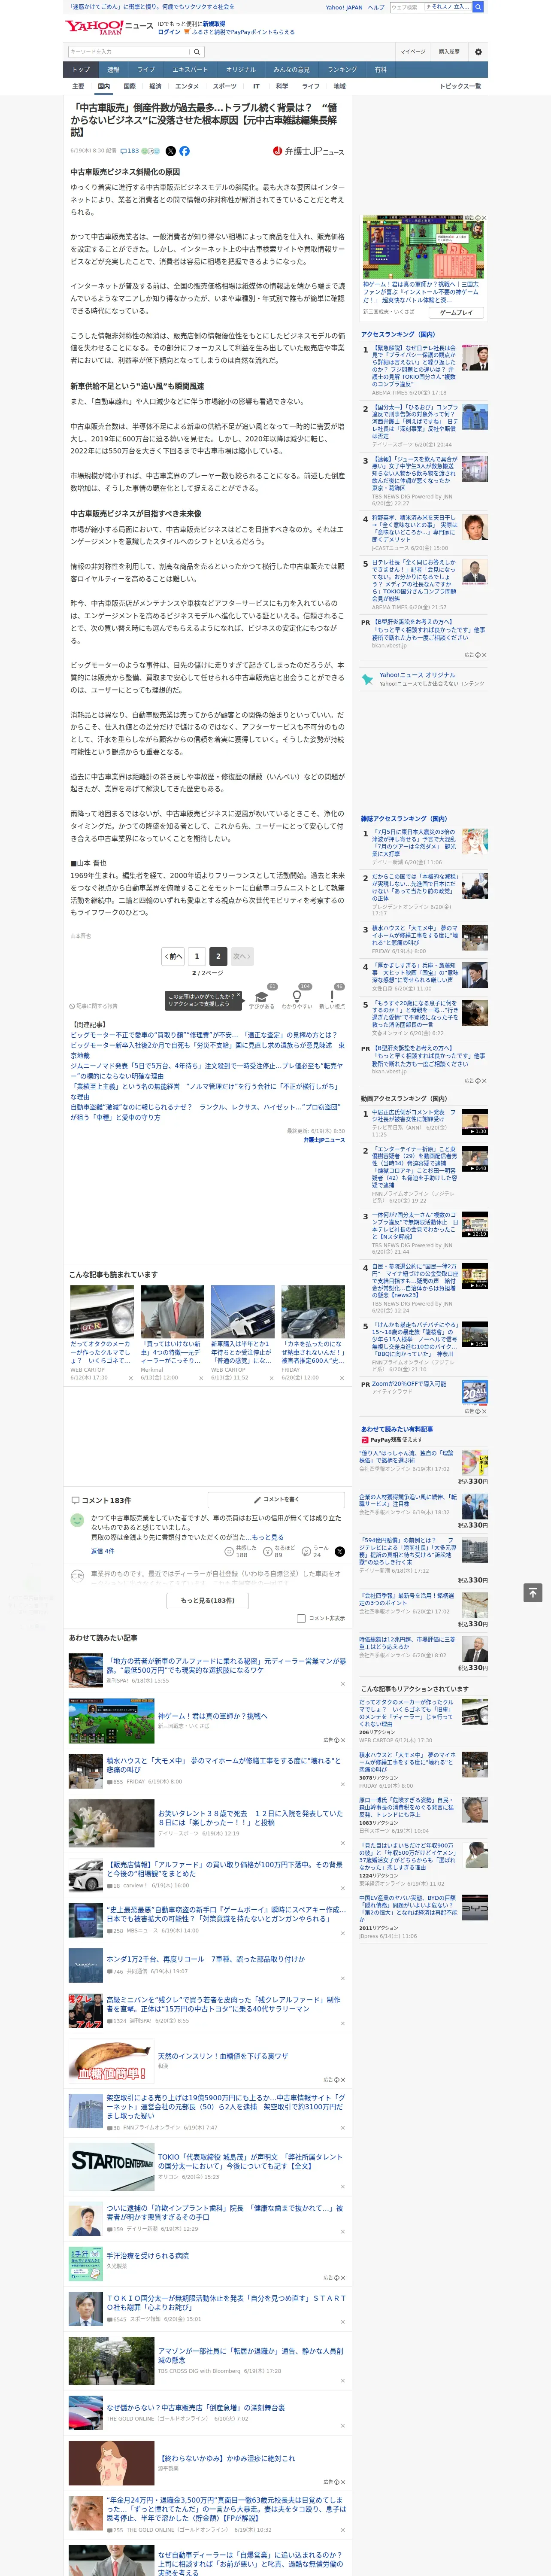Click the blue web search magnifier button
The width and height of the screenshot is (551, 2576).
pos(478,7)
